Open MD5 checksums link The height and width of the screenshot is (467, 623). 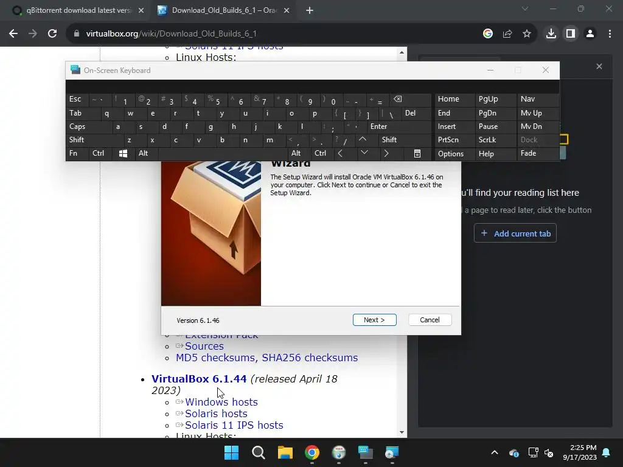coord(215,358)
